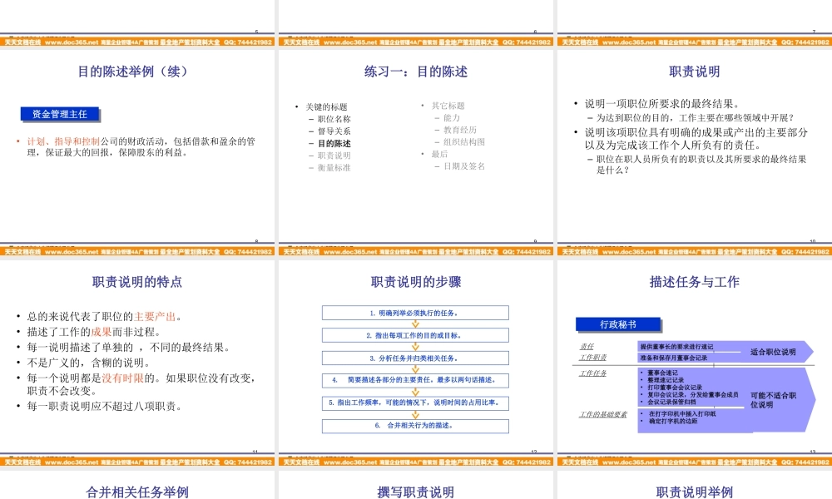The image size is (832, 499).
Task: Click the 督导关系 list item
Action: 334,131
